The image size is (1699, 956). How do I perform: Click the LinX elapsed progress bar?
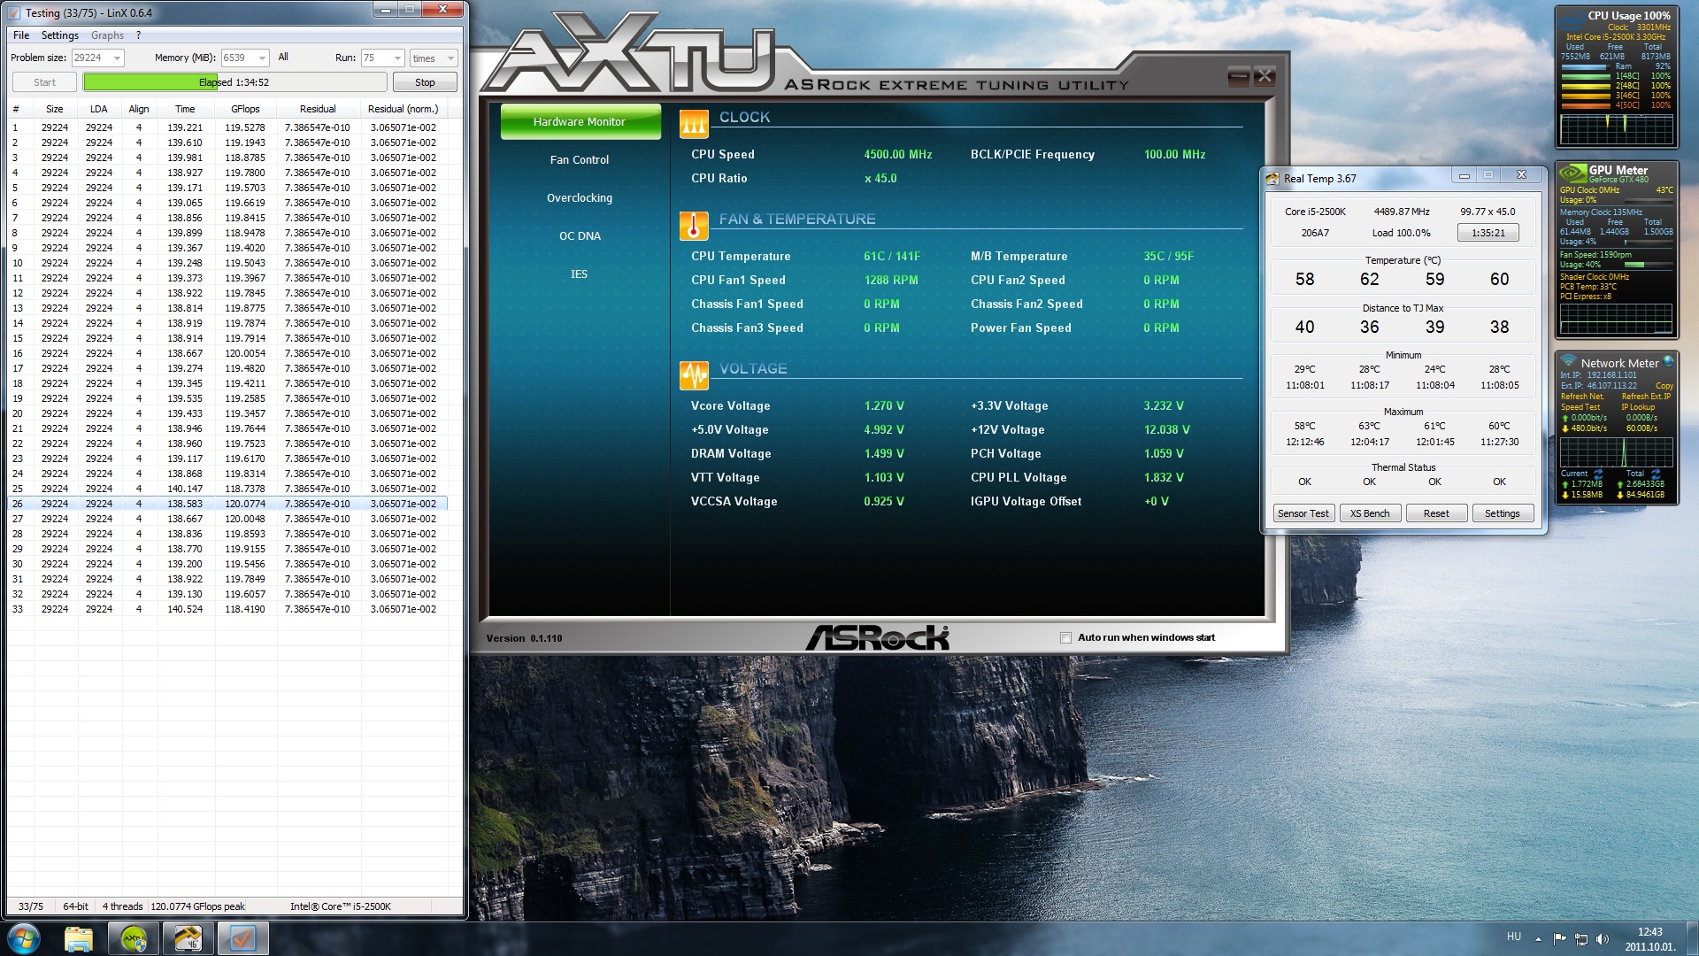(x=234, y=82)
